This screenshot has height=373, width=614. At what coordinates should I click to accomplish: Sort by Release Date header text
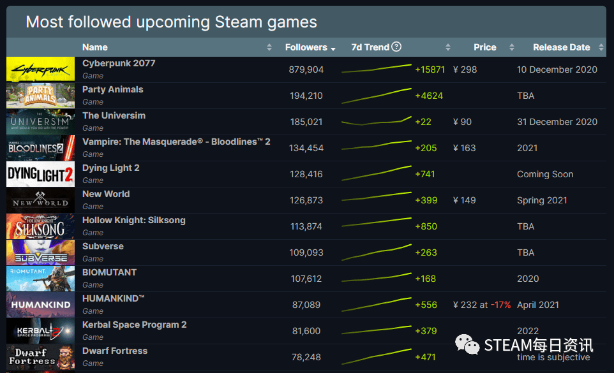pos(561,47)
